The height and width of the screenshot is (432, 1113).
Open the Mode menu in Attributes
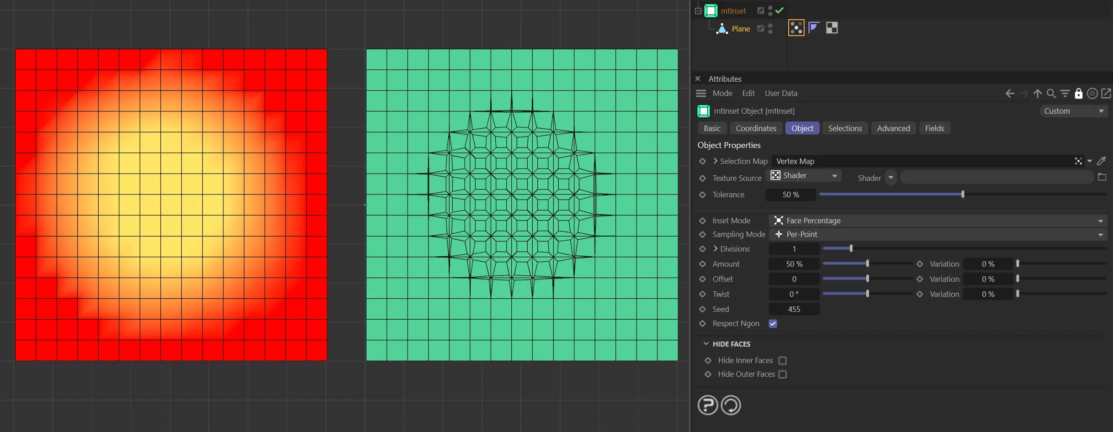[722, 93]
